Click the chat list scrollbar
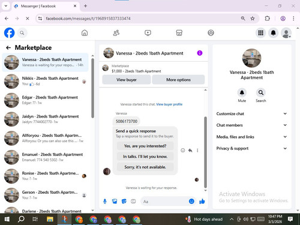Image resolution: width=300 pixels, height=225 pixels. point(92,88)
